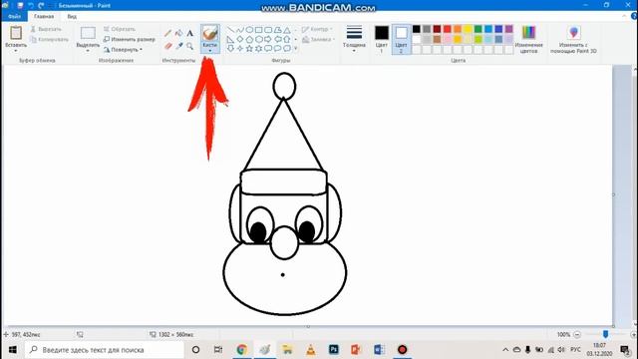The image size is (638, 359).
Task: Choose the Line shape
Action: point(230,30)
